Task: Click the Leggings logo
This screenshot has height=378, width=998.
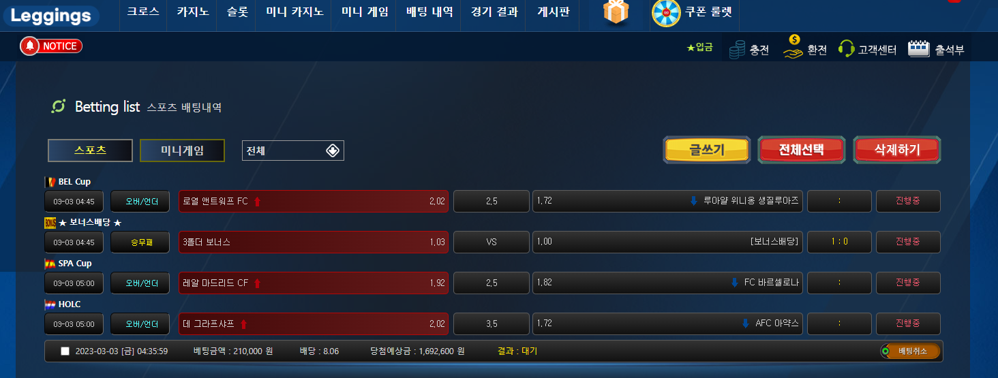Action: [51, 16]
